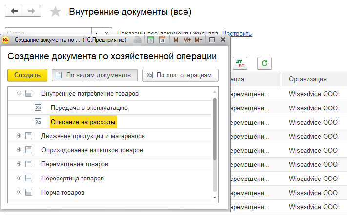
Task: Click document icon of Порча товаров row
Action: pyautogui.click(x=29, y=192)
